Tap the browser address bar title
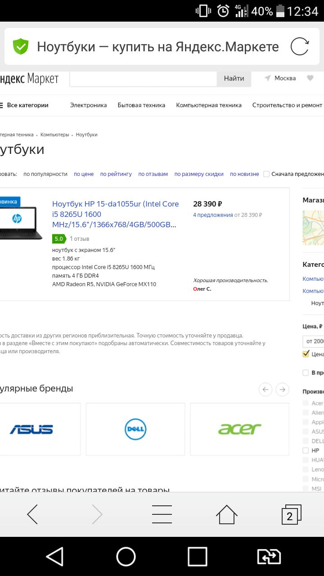 coord(158,47)
